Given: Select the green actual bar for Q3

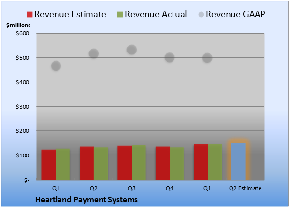Looking at the screenshot, I should click(x=139, y=162).
